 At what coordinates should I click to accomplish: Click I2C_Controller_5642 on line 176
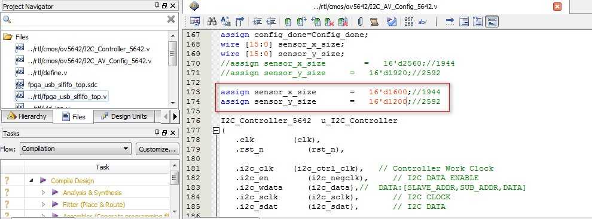(x=266, y=121)
